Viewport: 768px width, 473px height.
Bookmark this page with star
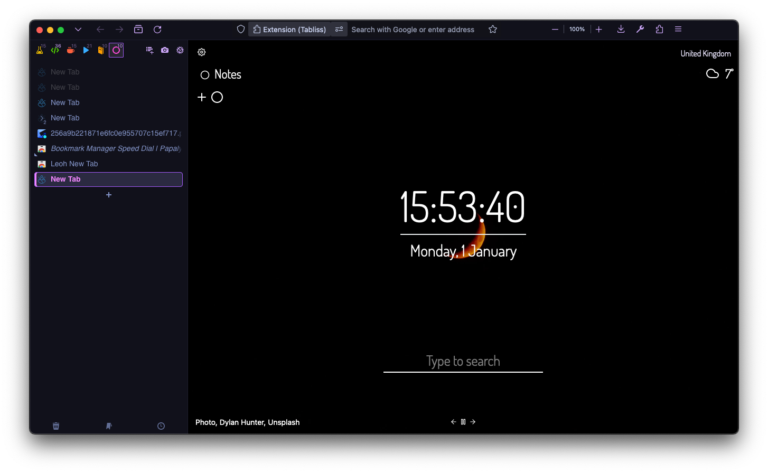(x=493, y=30)
